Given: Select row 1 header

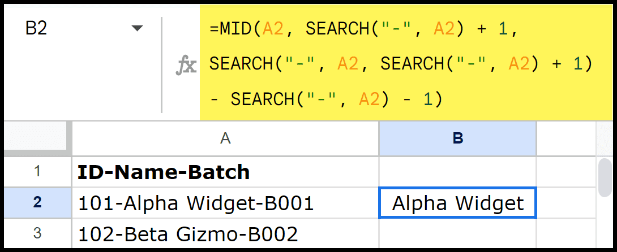Looking at the screenshot, I should (37, 171).
